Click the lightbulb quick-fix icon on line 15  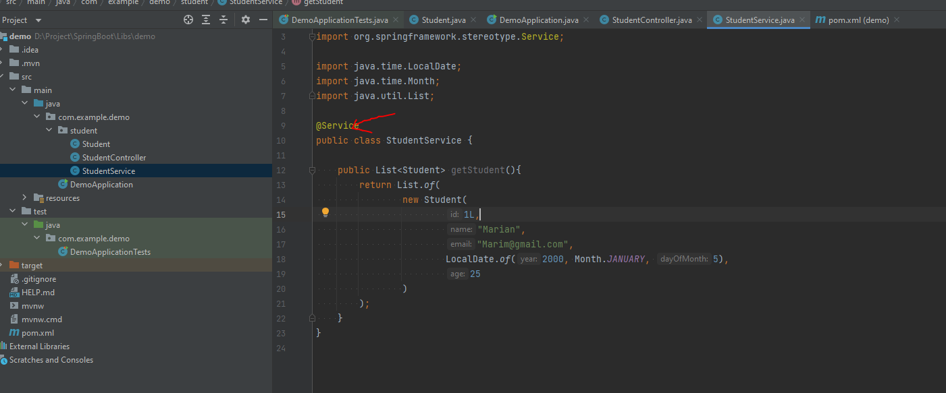[x=325, y=213]
